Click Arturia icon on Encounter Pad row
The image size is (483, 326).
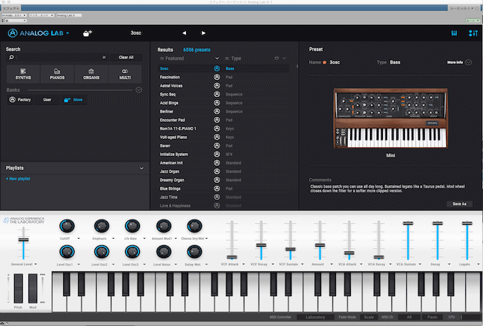[x=217, y=120]
